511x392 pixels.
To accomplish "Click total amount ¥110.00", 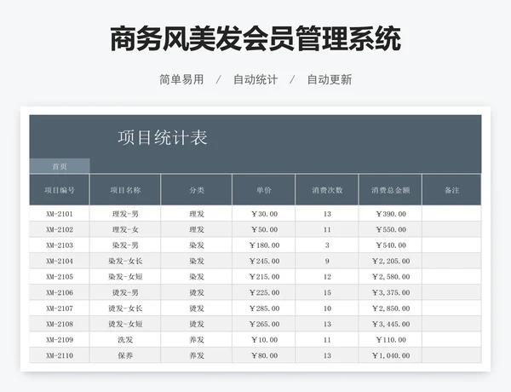I will (390, 340).
